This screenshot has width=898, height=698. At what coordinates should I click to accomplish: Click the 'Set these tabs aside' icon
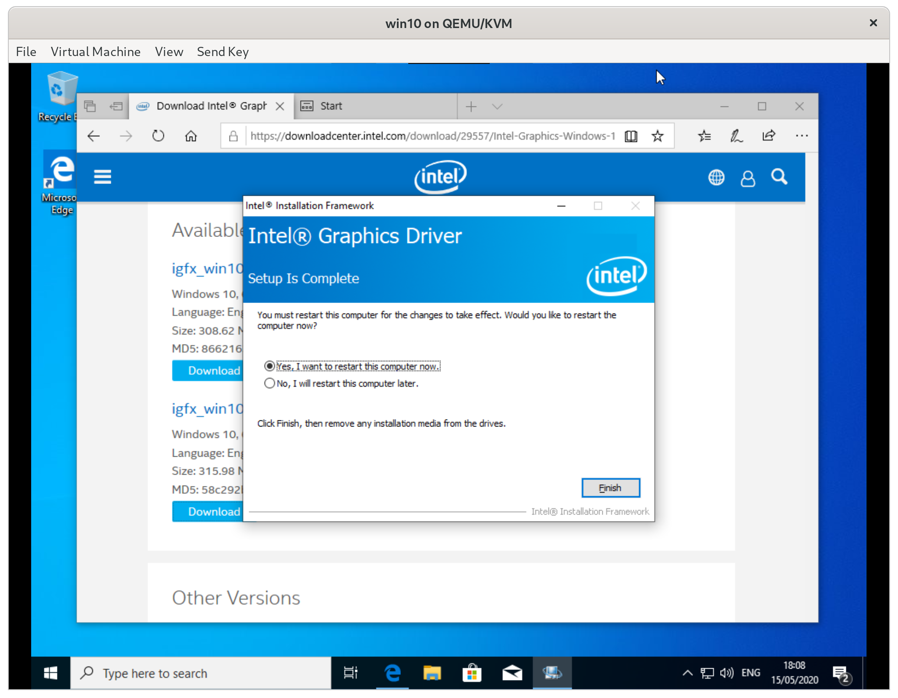[x=116, y=106]
